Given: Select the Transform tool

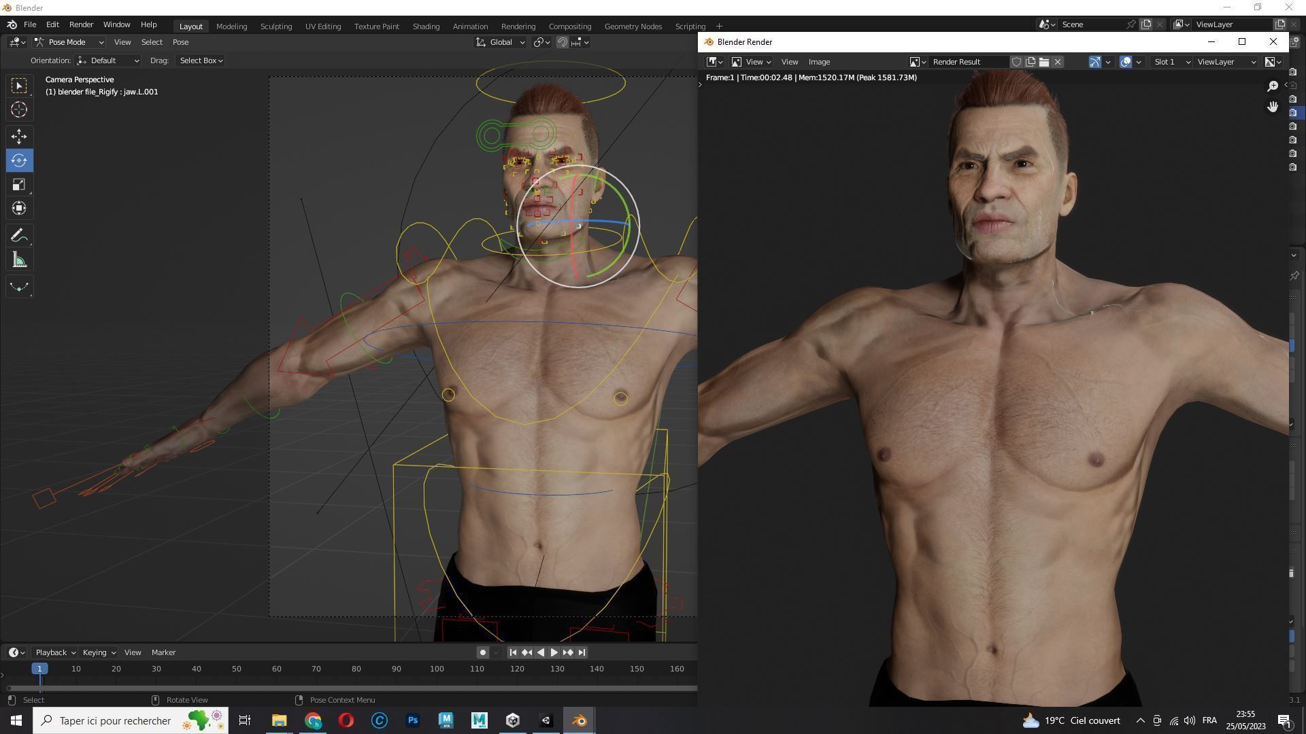Looking at the screenshot, I should pos(18,208).
